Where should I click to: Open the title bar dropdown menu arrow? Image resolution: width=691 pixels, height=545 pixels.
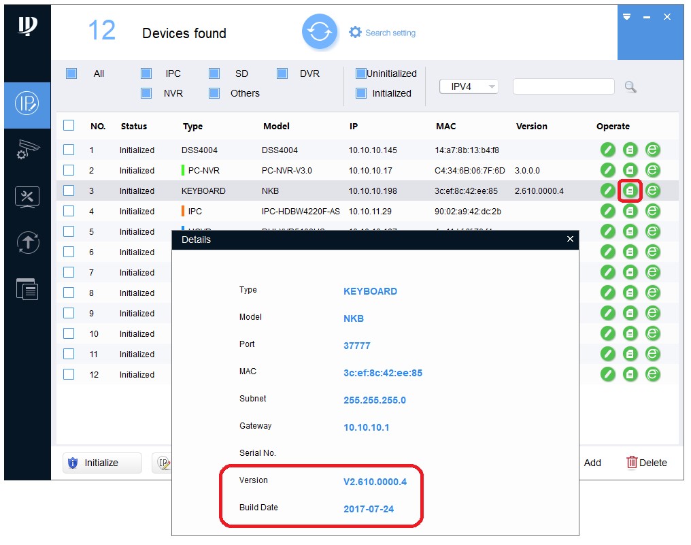(x=626, y=16)
